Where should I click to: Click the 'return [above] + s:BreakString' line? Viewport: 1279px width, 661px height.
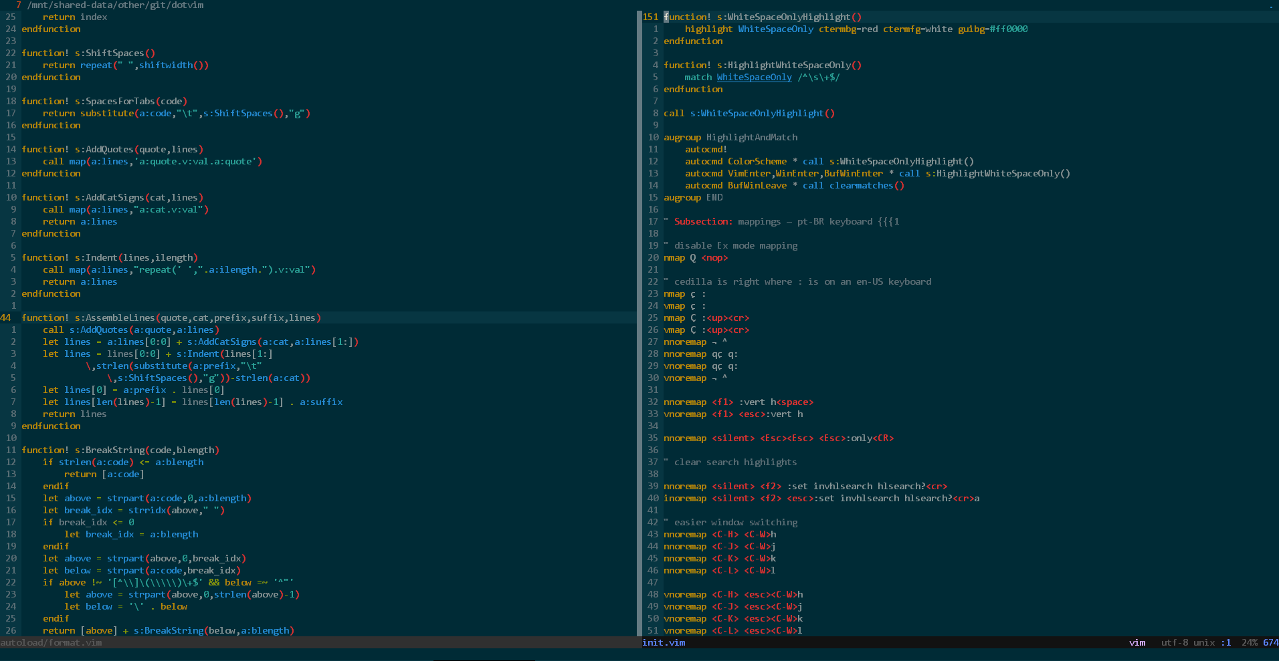pos(169,630)
